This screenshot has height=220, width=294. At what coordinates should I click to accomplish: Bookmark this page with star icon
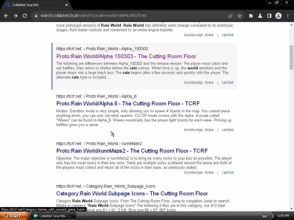pyautogui.click(x=239, y=16)
